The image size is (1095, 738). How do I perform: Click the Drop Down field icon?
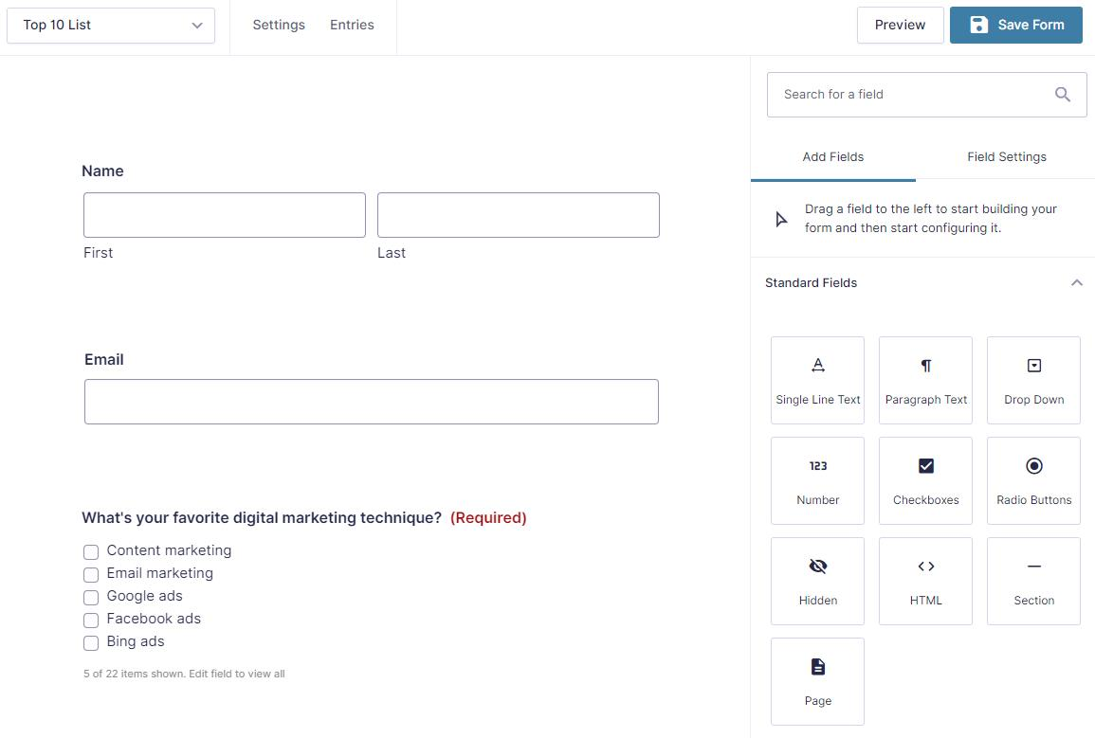pos(1033,367)
